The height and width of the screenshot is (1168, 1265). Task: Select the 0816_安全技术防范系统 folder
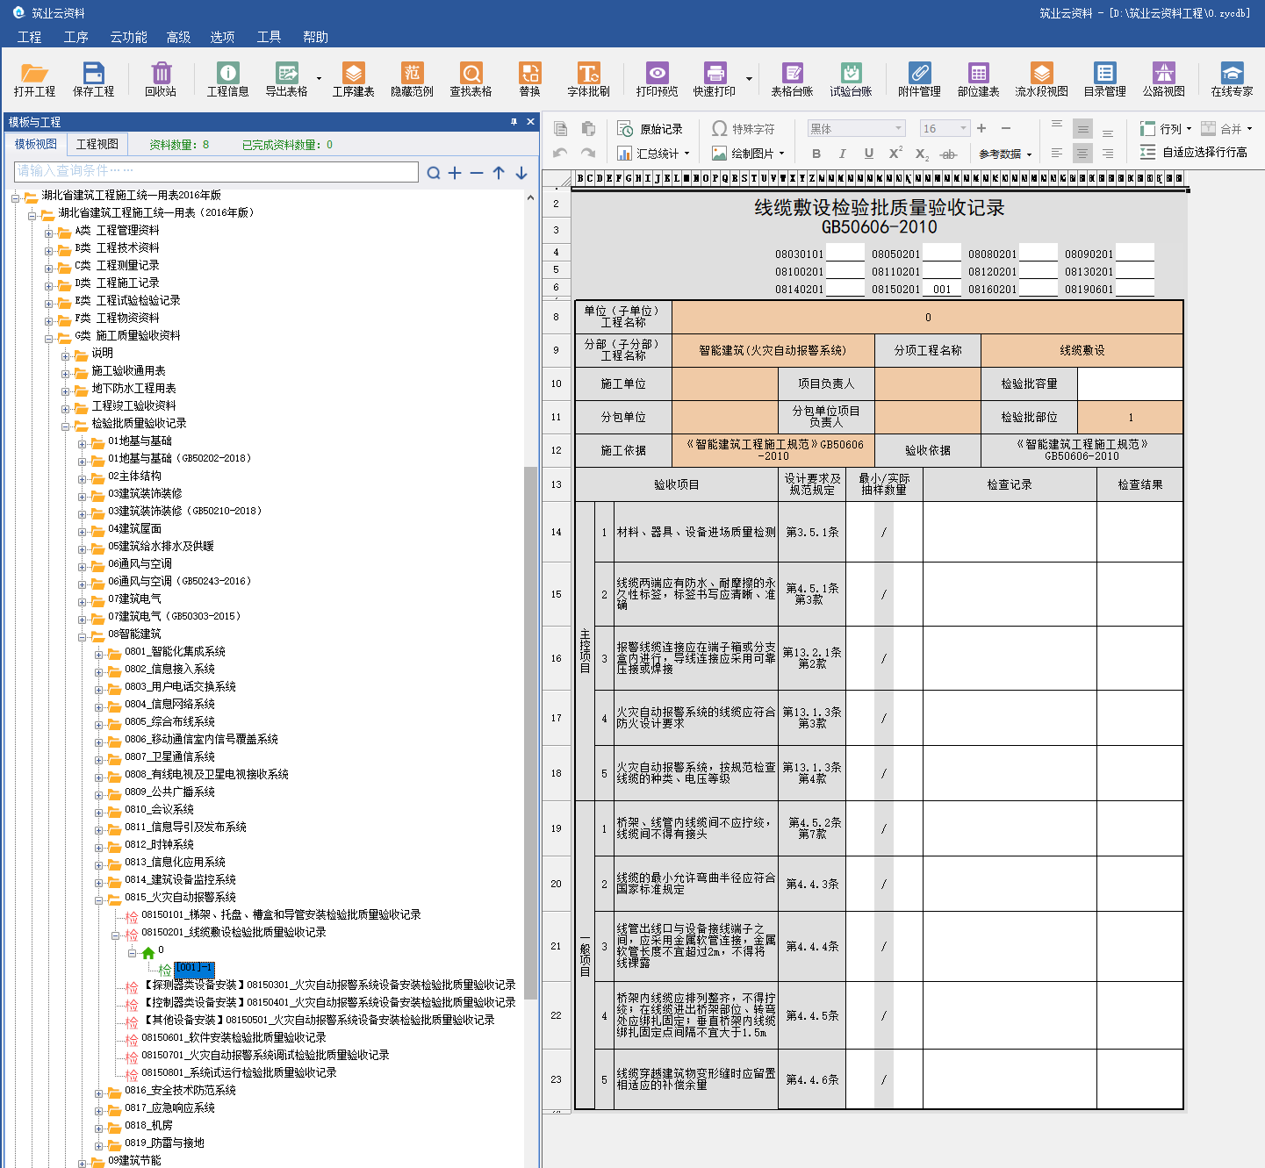pos(180,1090)
